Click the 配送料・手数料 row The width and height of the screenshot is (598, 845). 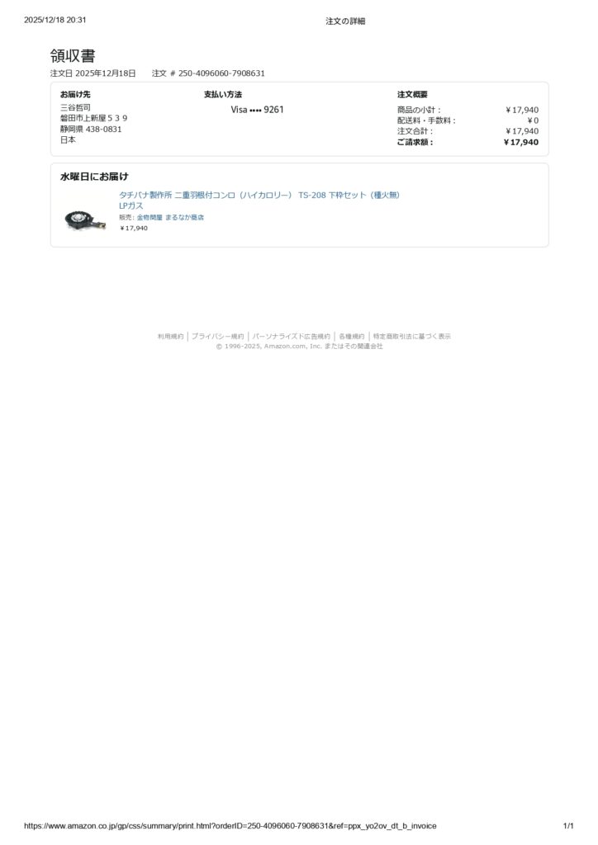point(467,120)
